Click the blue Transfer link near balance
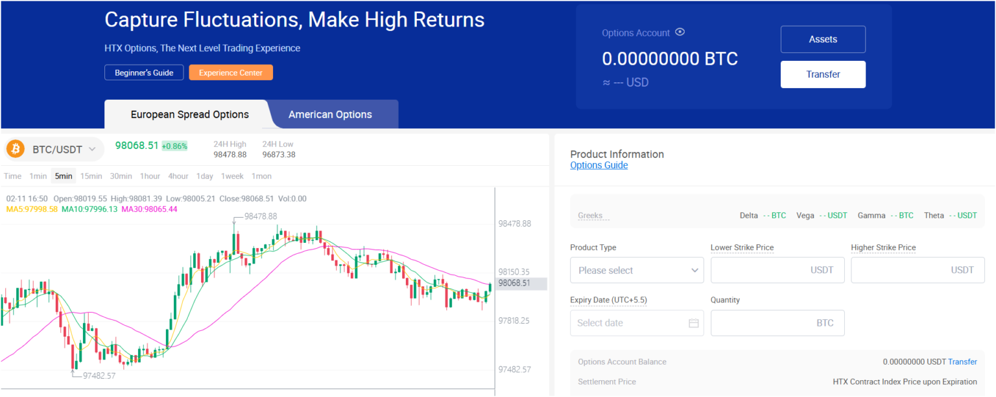The width and height of the screenshot is (996, 397). pyautogui.click(x=962, y=362)
